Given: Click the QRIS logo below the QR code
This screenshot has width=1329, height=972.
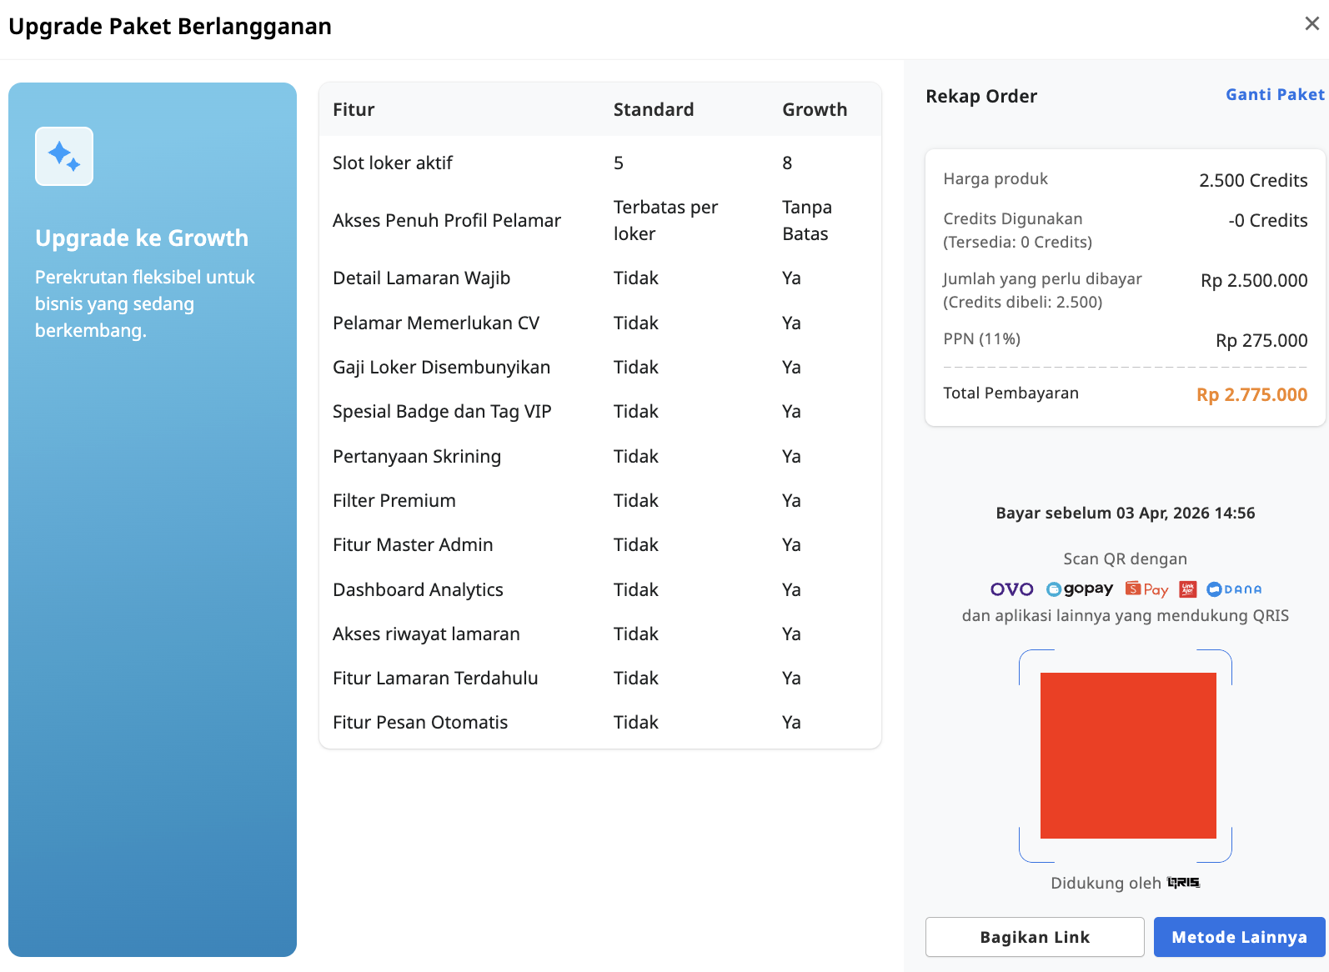Looking at the screenshot, I should point(1183,882).
